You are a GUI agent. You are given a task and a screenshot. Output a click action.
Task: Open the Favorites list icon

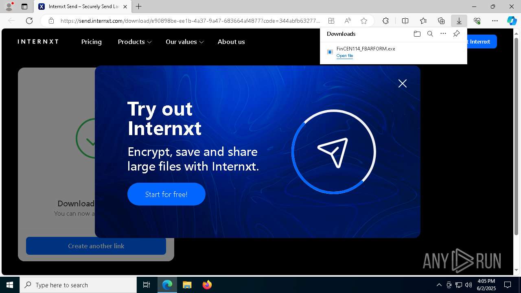tap(423, 21)
